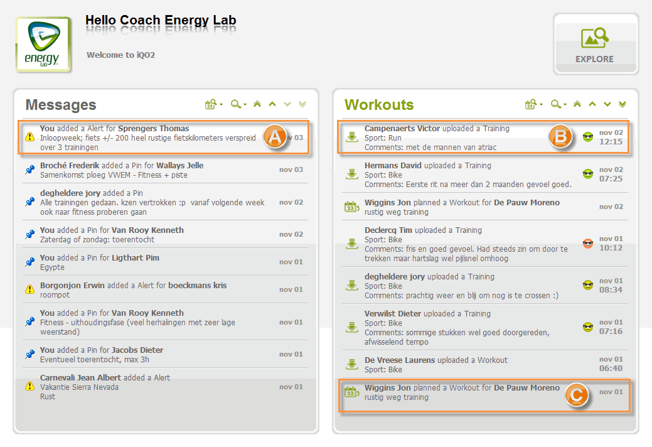
Task: Click red smiley on Declercq Tim training
Action: pos(587,243)
